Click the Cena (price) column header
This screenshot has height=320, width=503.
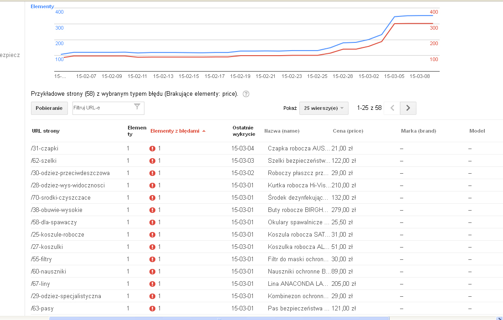(x=348, y=131)
